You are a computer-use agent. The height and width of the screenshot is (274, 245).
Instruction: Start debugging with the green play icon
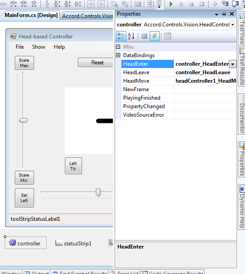click(x=171, y=4)
